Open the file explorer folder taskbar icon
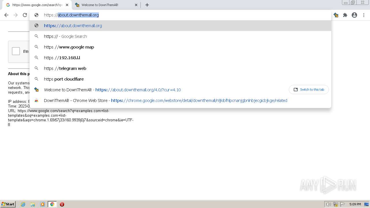Image resolution: width=370 pixels, height=208 pixels. tap(33, 204)
